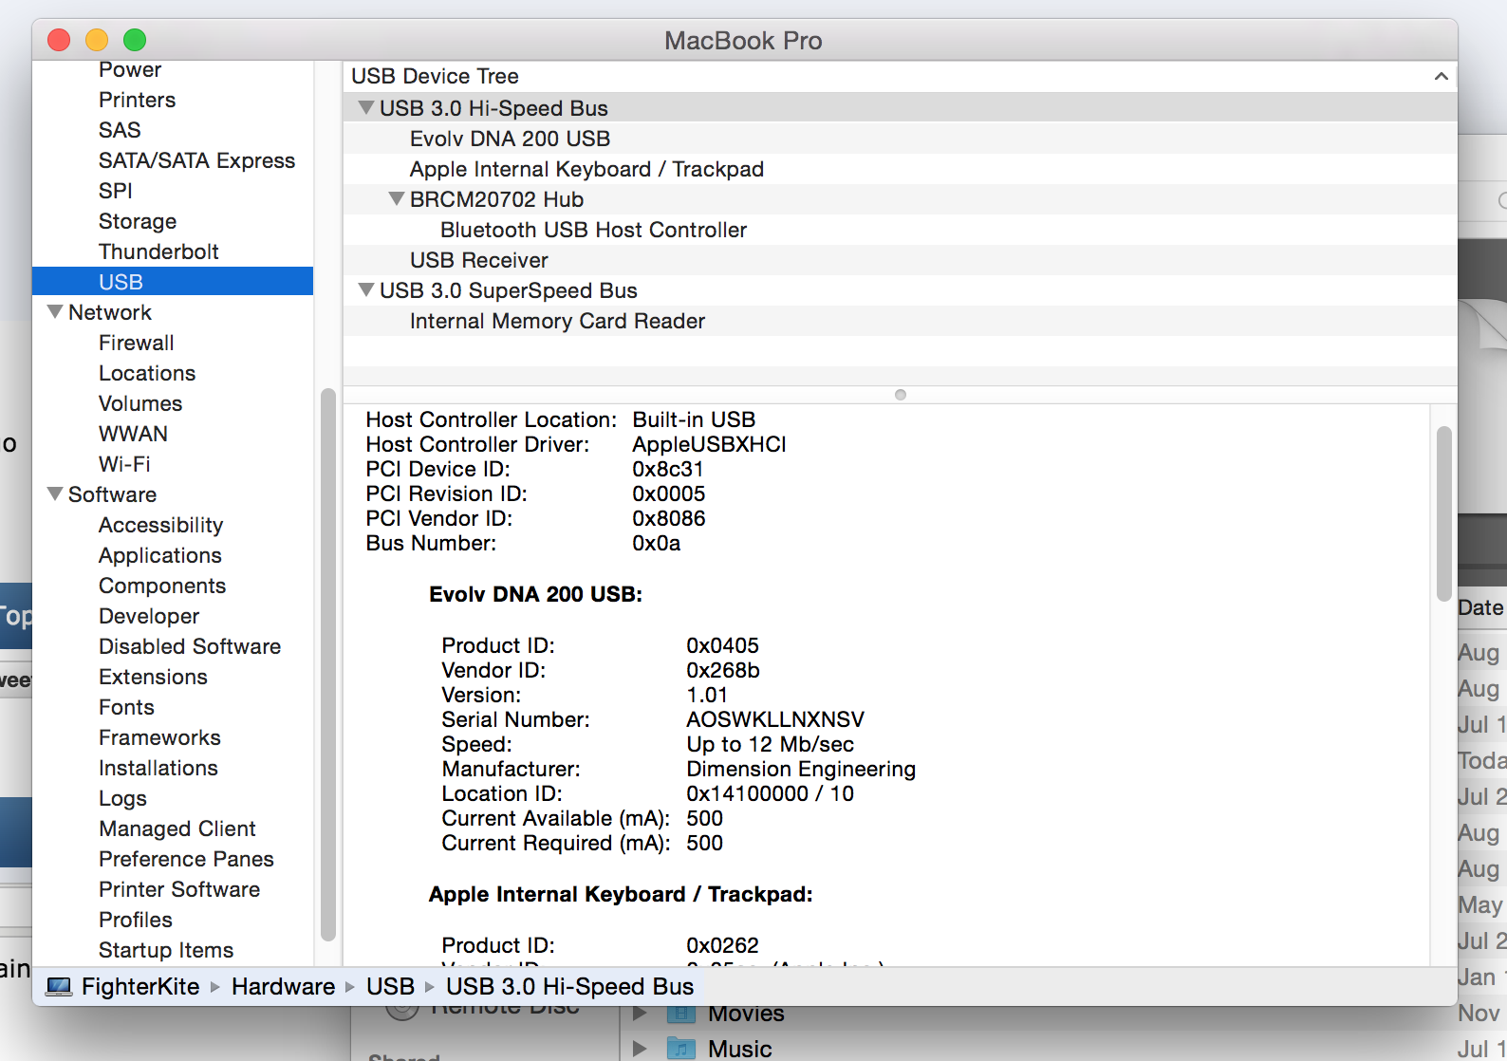This screenshot has height=1061, width=1507.
Task: Click the Dimension Engineering manufacturer value
Action: pyautogui.click(x=801, y=769)
